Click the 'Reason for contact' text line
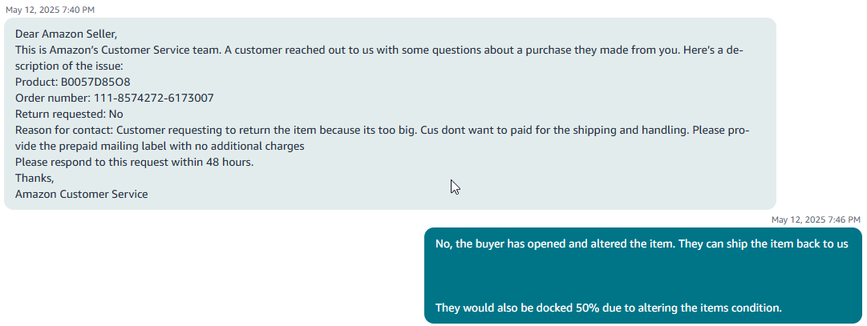This screenshot has height=326, width=867. tap(382, 131)
